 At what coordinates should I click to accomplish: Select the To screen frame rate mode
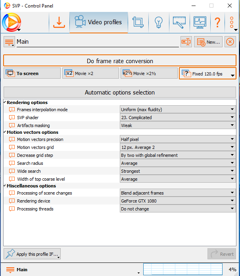(x=27, y=73)
